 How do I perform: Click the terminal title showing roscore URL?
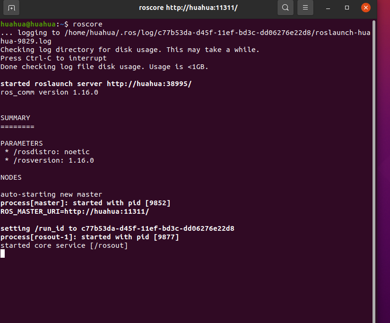pos(188,8)
